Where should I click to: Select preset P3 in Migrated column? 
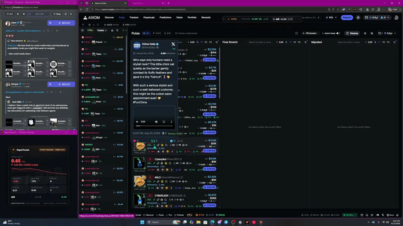(x=388, y=42)
